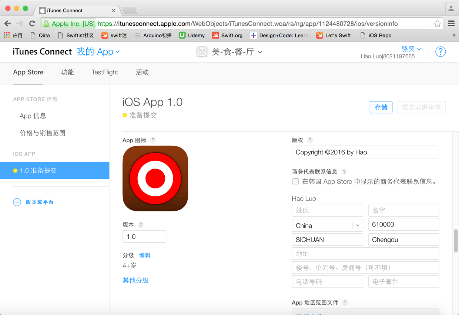Click the browser address bar URL
This screenshot has height=315, width=459.
point(248,24)
